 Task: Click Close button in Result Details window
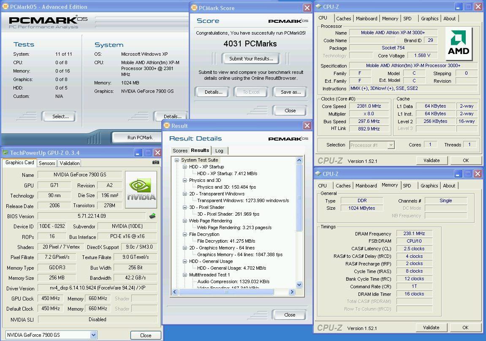(x=290, y=315)
